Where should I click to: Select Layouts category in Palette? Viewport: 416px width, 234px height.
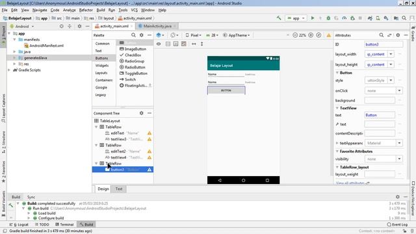(x=101, y=73)
